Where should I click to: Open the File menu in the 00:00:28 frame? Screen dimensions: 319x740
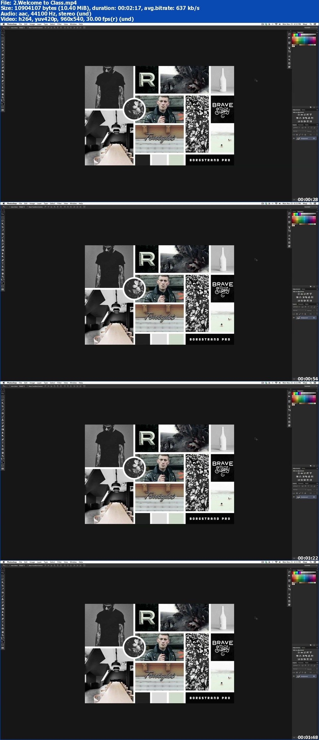(21, 24)
